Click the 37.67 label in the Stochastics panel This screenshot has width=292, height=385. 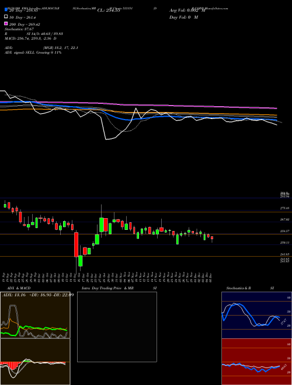(x=283, y=321)
